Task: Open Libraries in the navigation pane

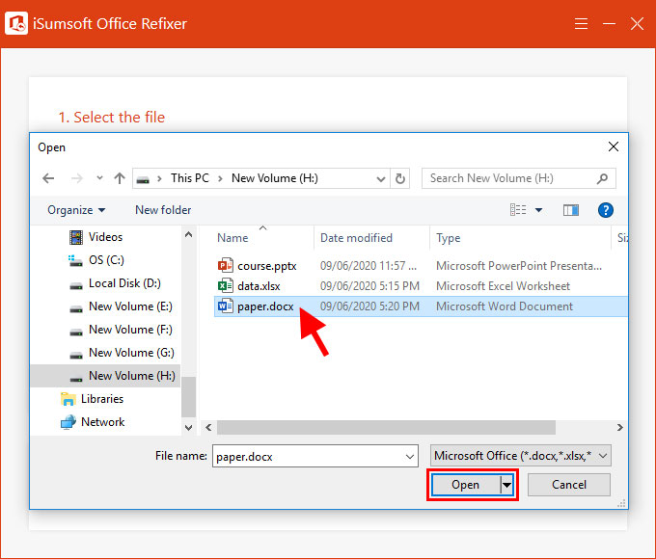Action: (x=102, y=399)
